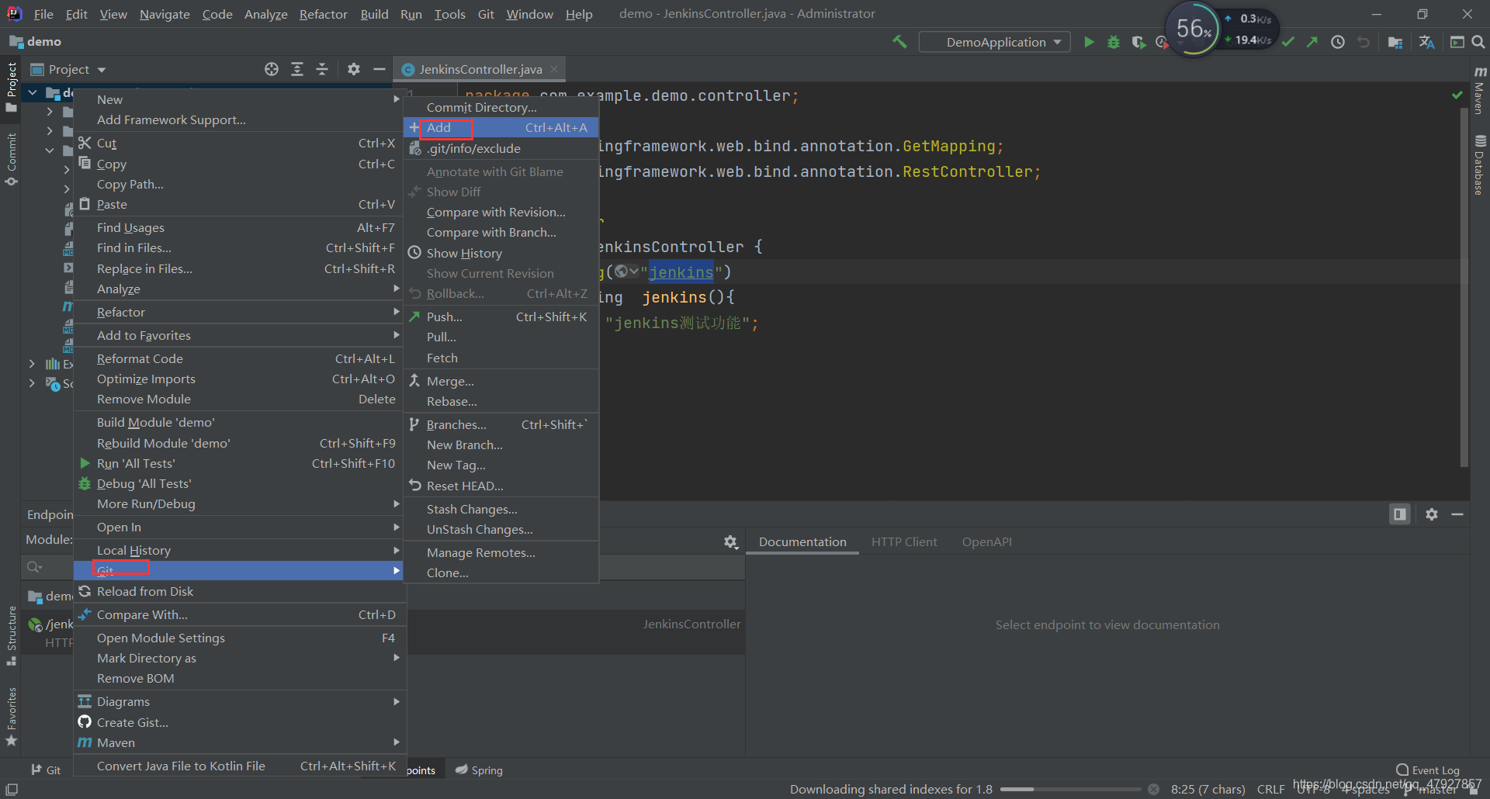Image resolution: width=1490 pixels, height=799 pixels.
Task: Commit changes via the green checkmark icon
Action: pyautogui.click(x=1288, y=42)
